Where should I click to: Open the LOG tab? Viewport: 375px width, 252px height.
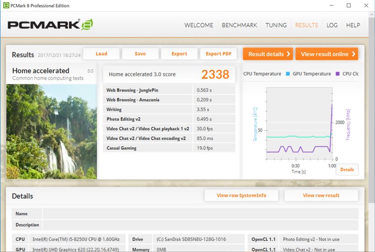[332, 25]
